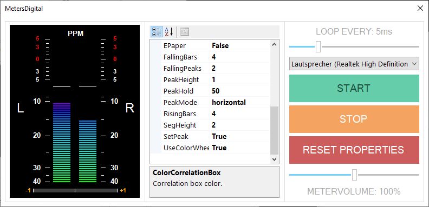The height and width of the screenshot is (207, 429).
Task: Click the EPaper value False
Action: [x=220, y=45]
